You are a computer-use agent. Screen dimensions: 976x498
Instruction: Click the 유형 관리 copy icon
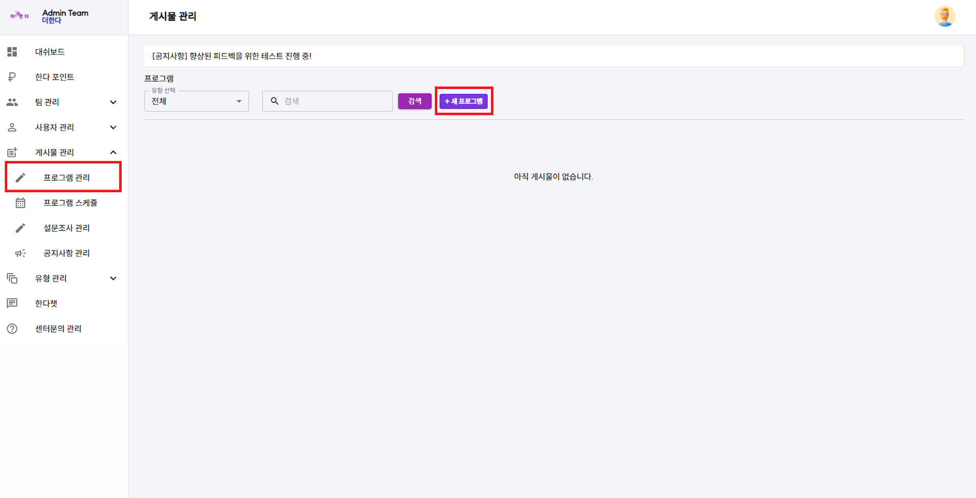point(12,278)
